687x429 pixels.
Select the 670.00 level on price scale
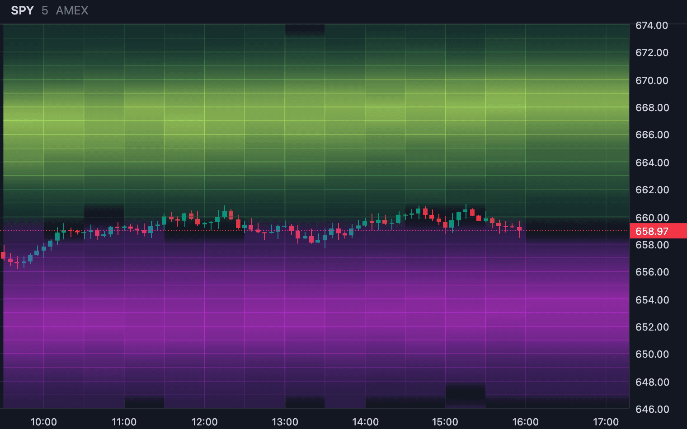[x=652, y=80]
